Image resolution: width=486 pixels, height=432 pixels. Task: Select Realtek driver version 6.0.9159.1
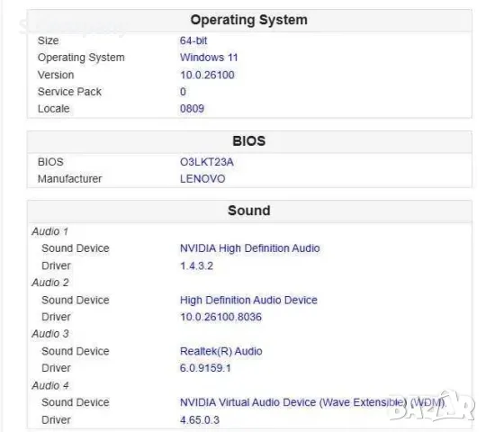[x=205, y=368]
